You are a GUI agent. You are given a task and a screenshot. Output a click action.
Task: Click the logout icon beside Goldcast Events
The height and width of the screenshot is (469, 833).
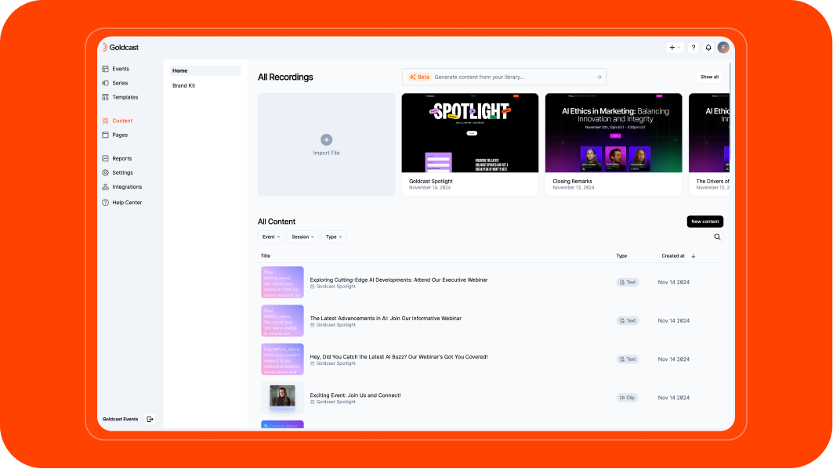point(150,419)
